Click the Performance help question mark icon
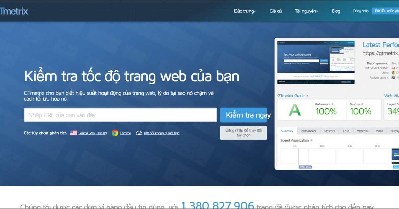The width and height of the screenshot is (399, 209). 332,104
